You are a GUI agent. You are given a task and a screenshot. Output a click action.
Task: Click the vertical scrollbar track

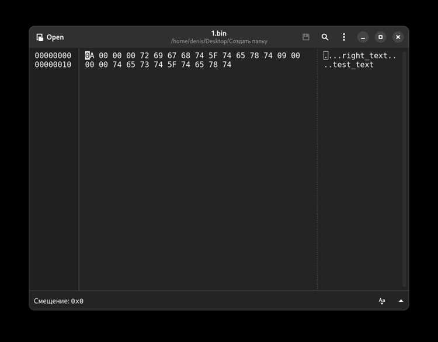[404, 169]
